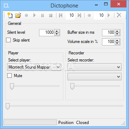Click the window resize grip corner
The height and width of the screenshot is (129, 129).
[x=124, y=123]
